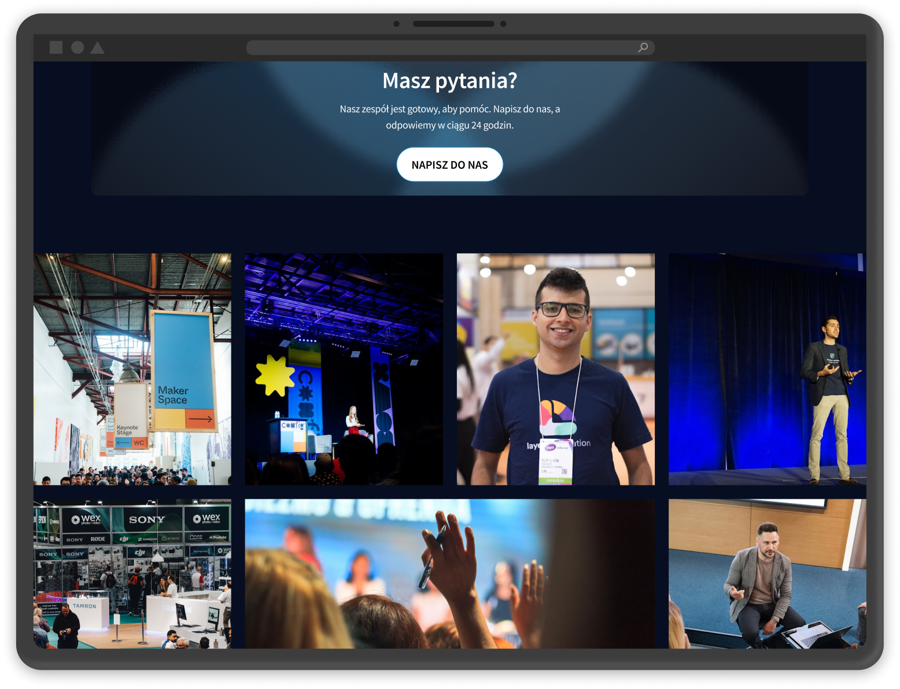
Task: Click the square icon in browser toolbar
Action: coord(56,47)
